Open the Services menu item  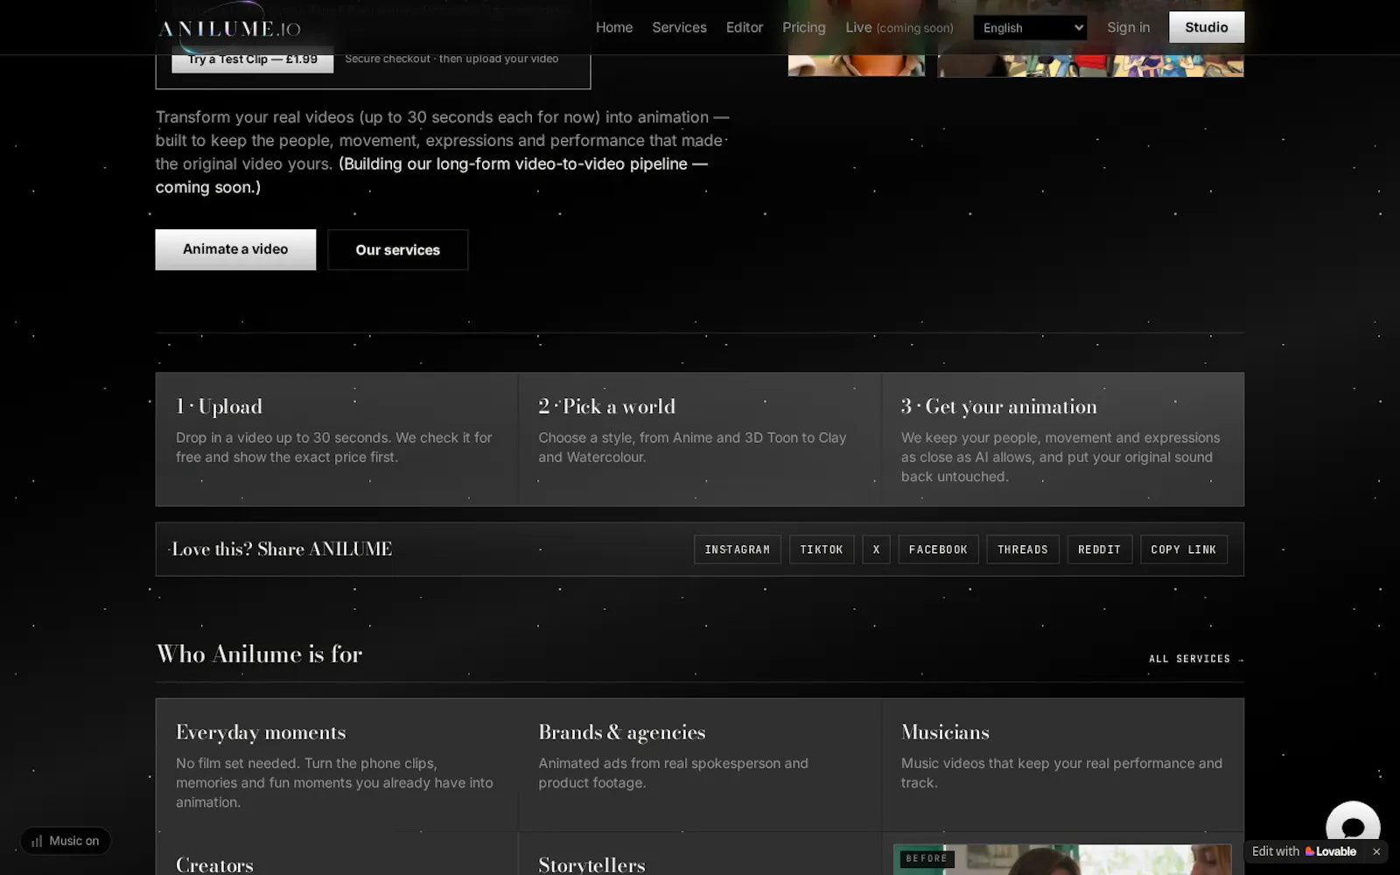click(x=679, y=27)
